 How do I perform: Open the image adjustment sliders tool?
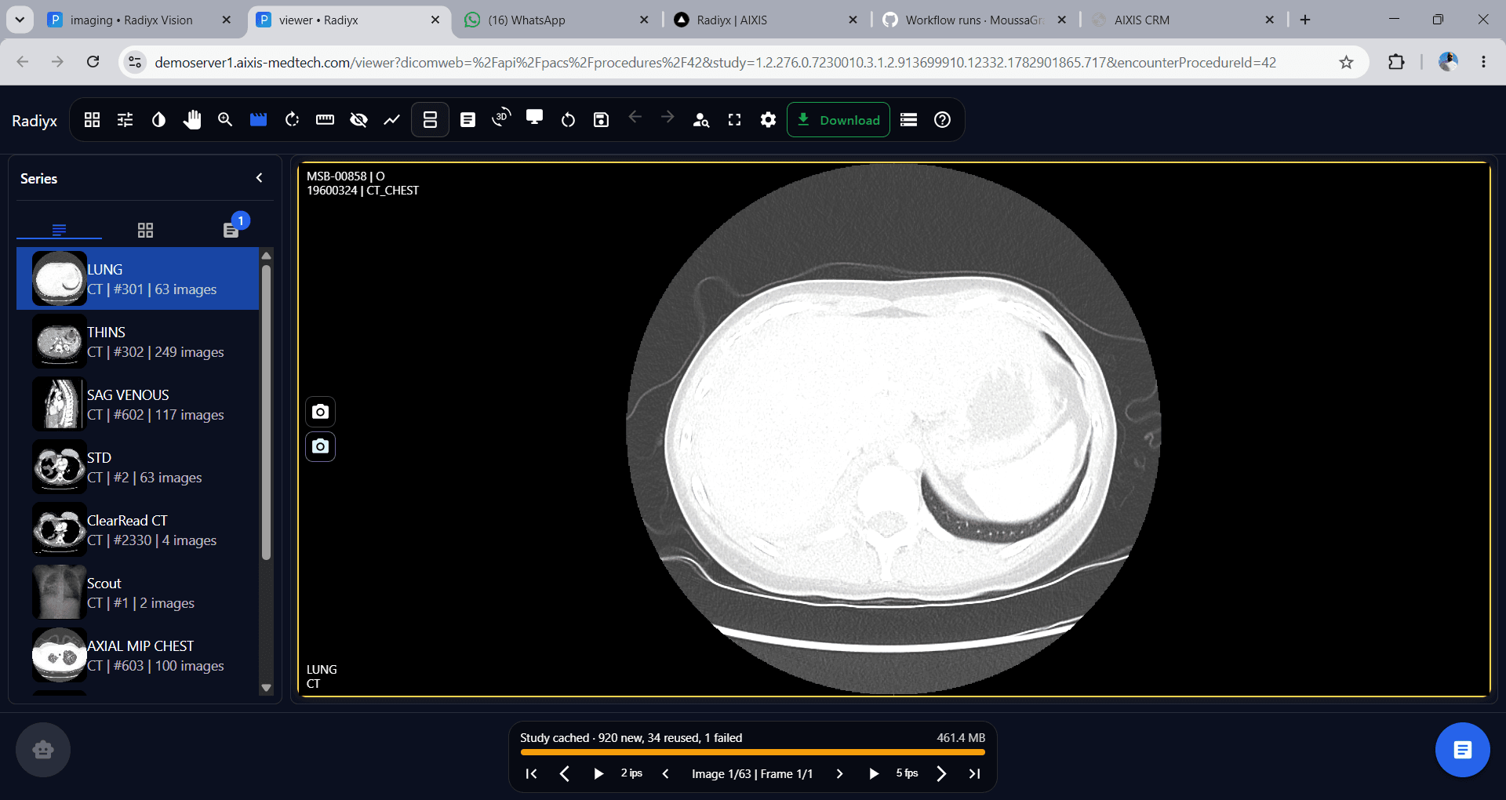coord(125,120)
